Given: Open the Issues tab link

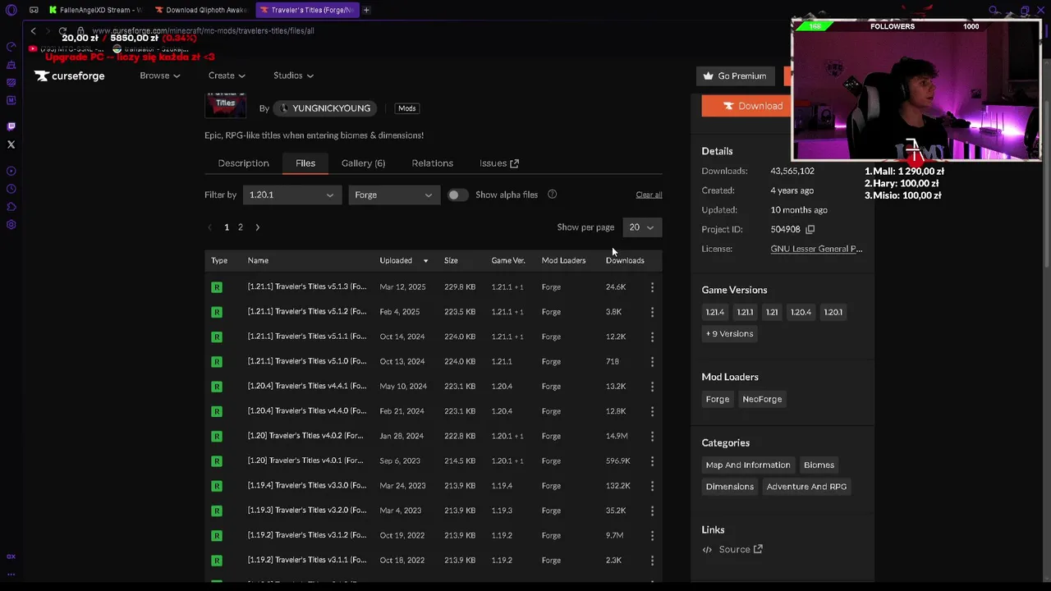Looking at the screenshot, I should point(498,163).
